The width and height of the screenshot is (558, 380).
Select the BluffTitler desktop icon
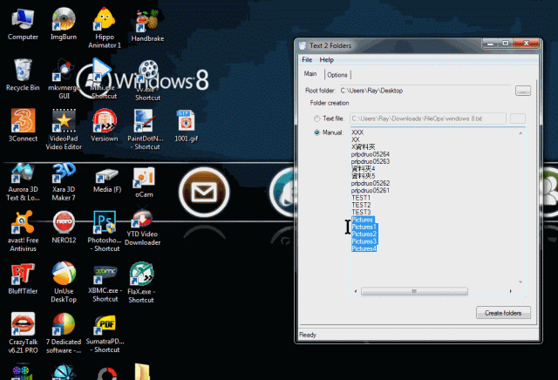pyautogui.click(x=23, y=278)
